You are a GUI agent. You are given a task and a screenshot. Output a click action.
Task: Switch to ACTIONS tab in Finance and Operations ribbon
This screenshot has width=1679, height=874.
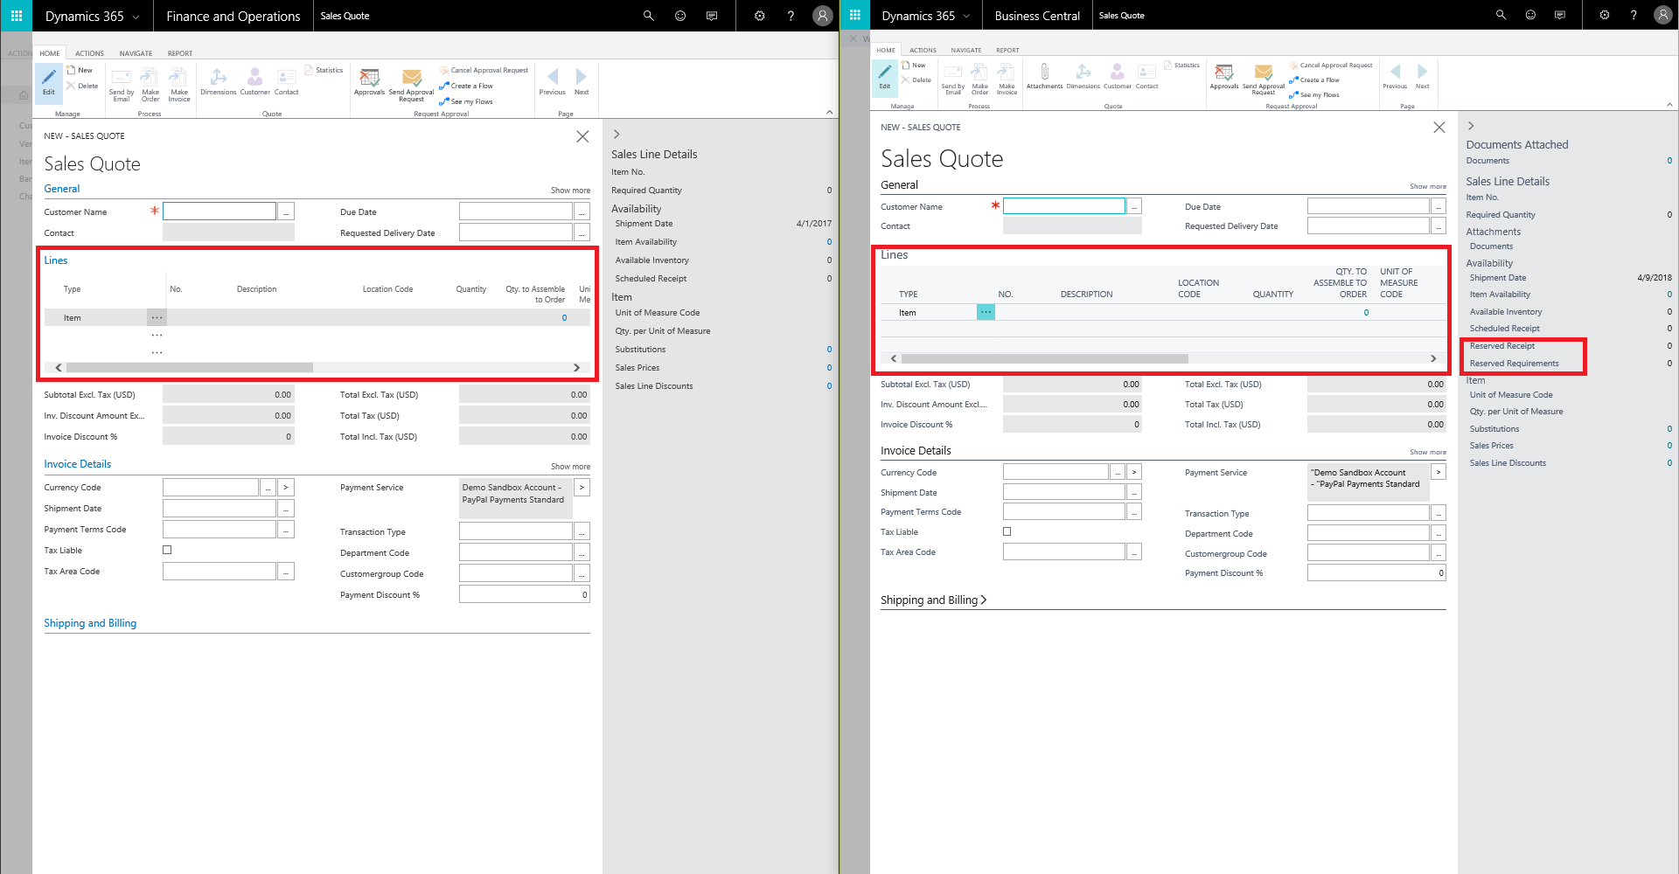pos(89,53)
